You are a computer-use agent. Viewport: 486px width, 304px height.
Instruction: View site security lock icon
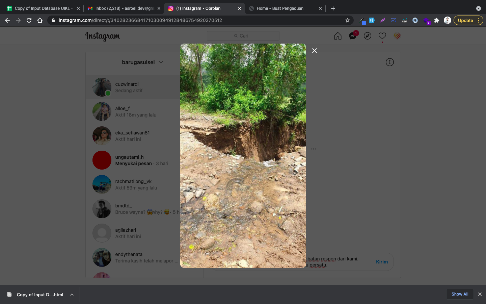(x=53, y=20)
